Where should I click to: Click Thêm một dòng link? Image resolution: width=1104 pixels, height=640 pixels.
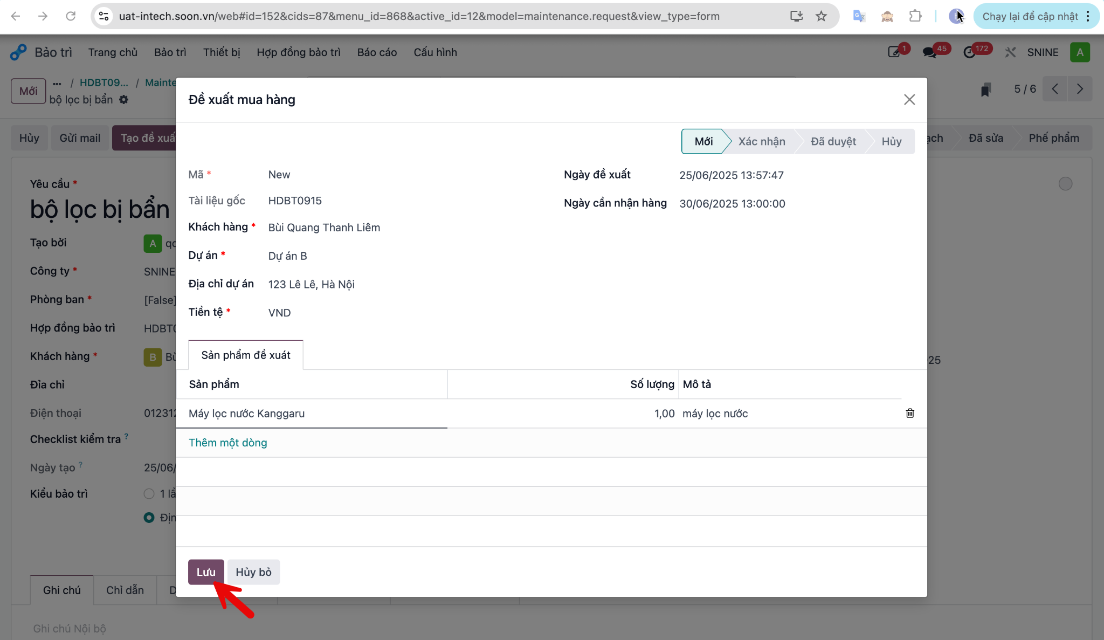click(228, 443)
